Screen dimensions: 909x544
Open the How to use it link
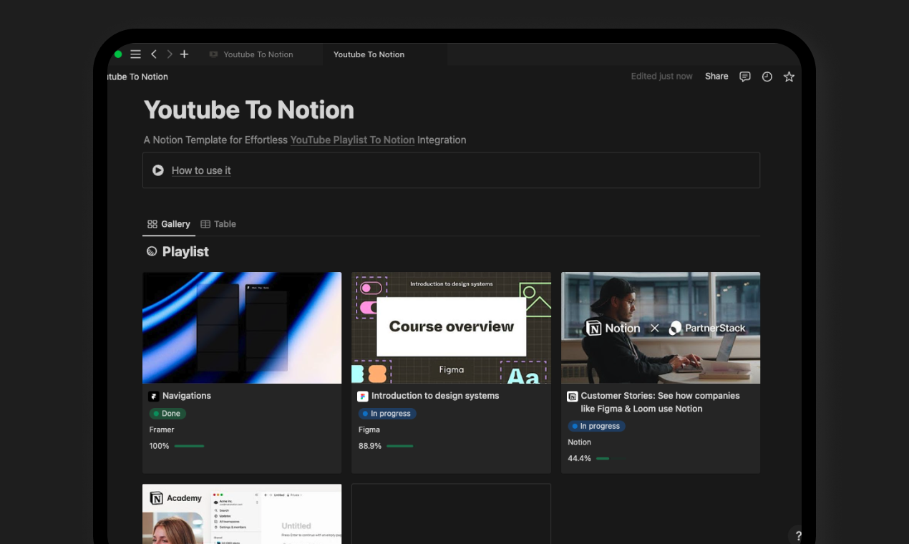(x=201, y=170)
